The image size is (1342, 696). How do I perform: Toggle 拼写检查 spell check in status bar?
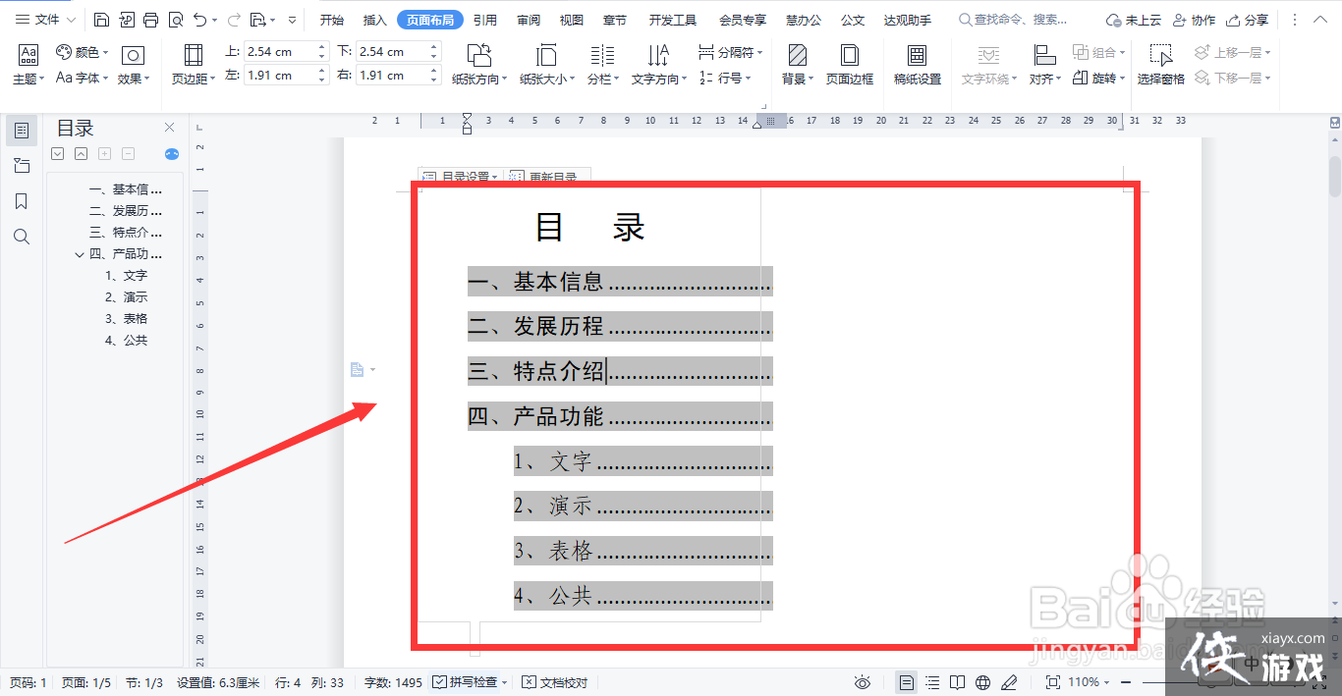[470, 682]
